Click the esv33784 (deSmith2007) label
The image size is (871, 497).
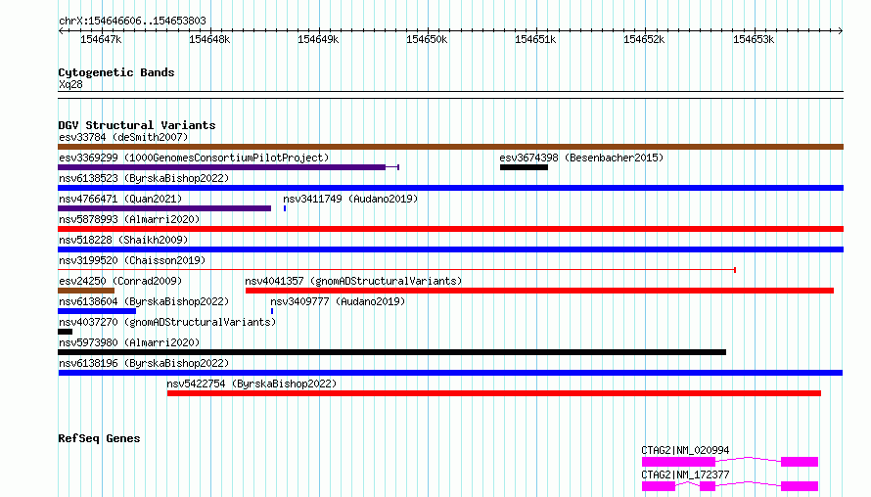pos(123,137)
